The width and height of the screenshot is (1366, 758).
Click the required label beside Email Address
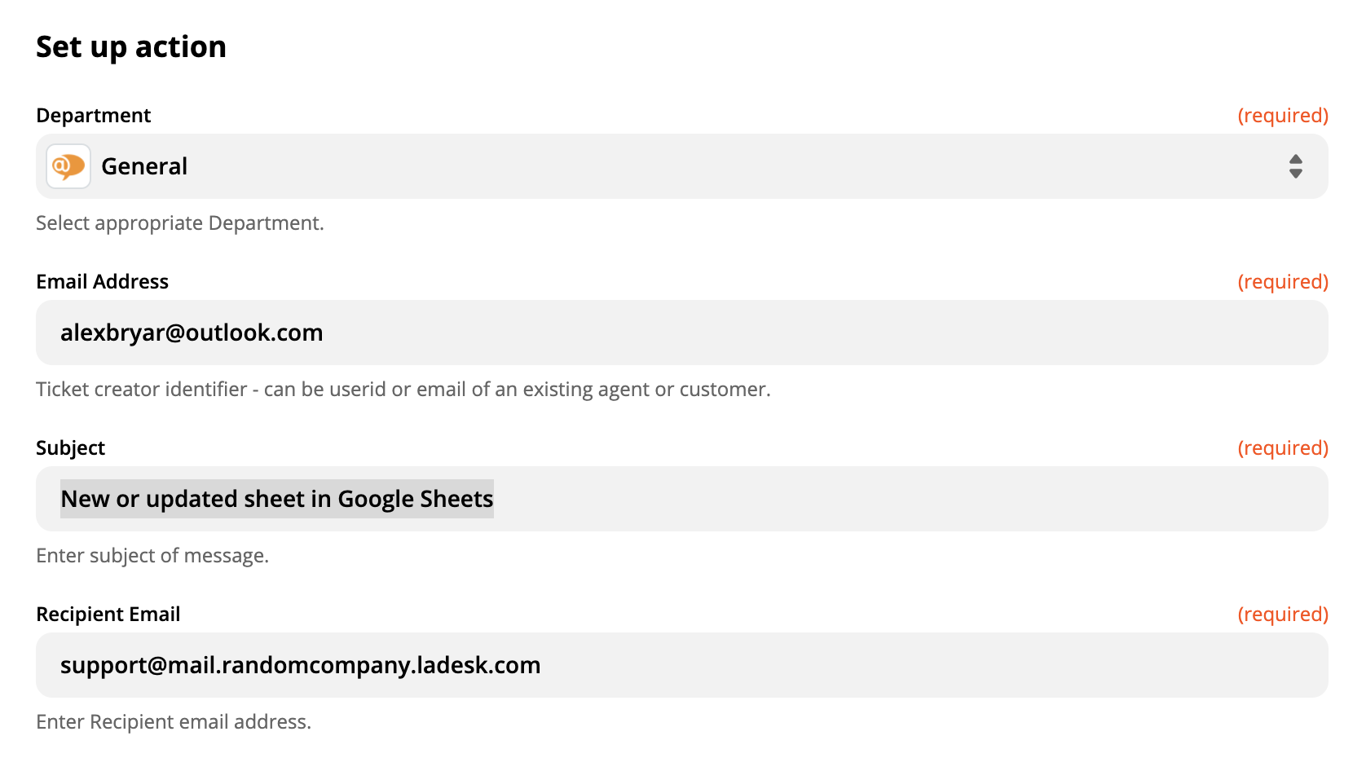[x=1283, y=281]
